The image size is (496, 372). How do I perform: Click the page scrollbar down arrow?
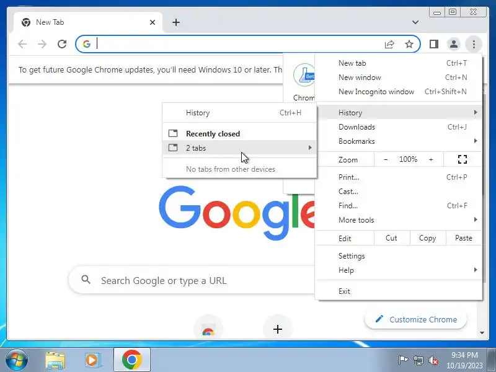coord(482,333)
